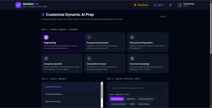Click the Engineering card description text
The width and height of the screenshot is (212, 108).
(x=61, y=47)
